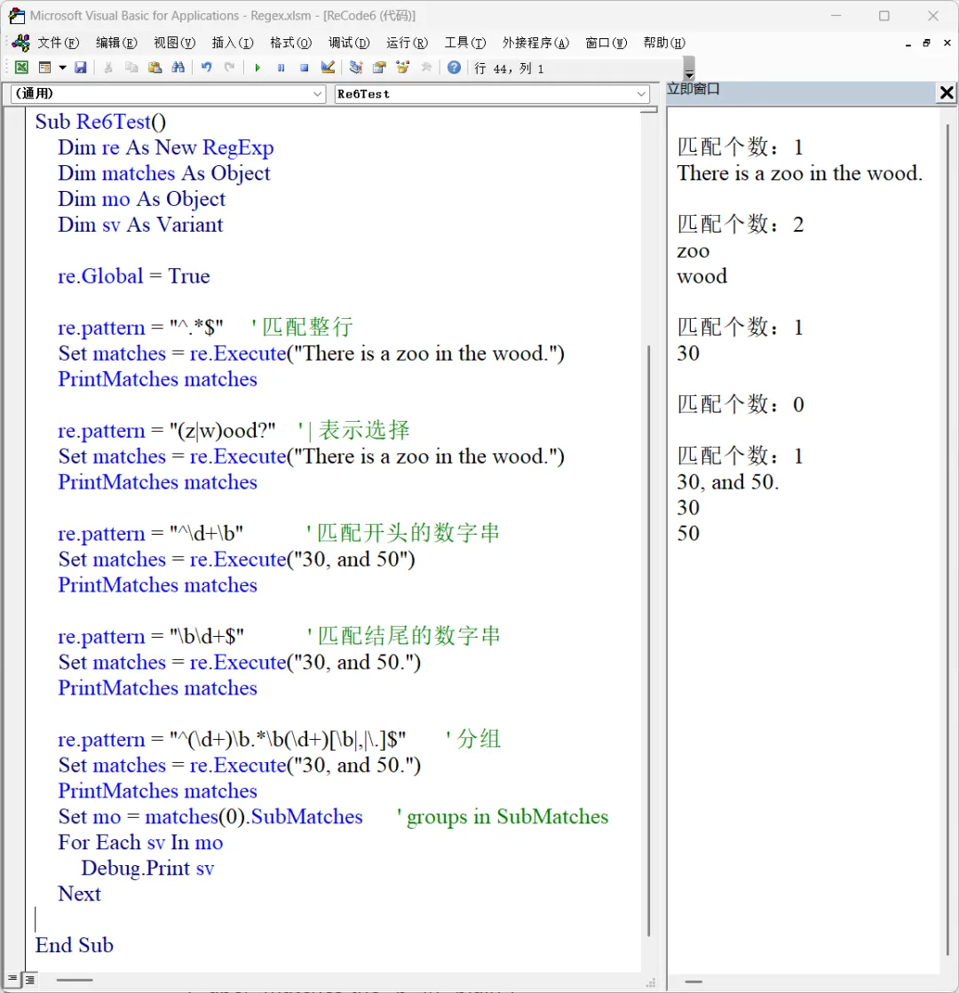The height and width of the screenshot is (993, 959).
Task: Open the 编辑 menu
Action: pos(116,43)
